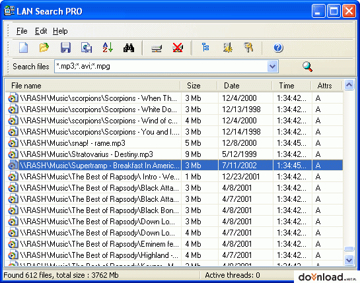Click file icon of Stratovarius - Destiny.mp3 row

13,154
